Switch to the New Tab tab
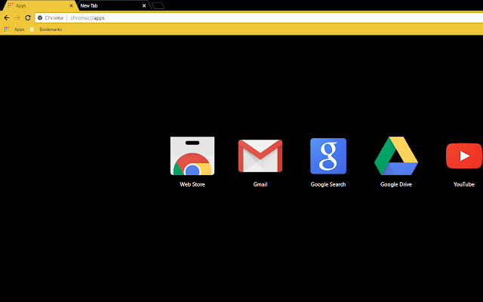Image resolution: width=483 pixels, height=302 pixels. [x=113, y=5]
